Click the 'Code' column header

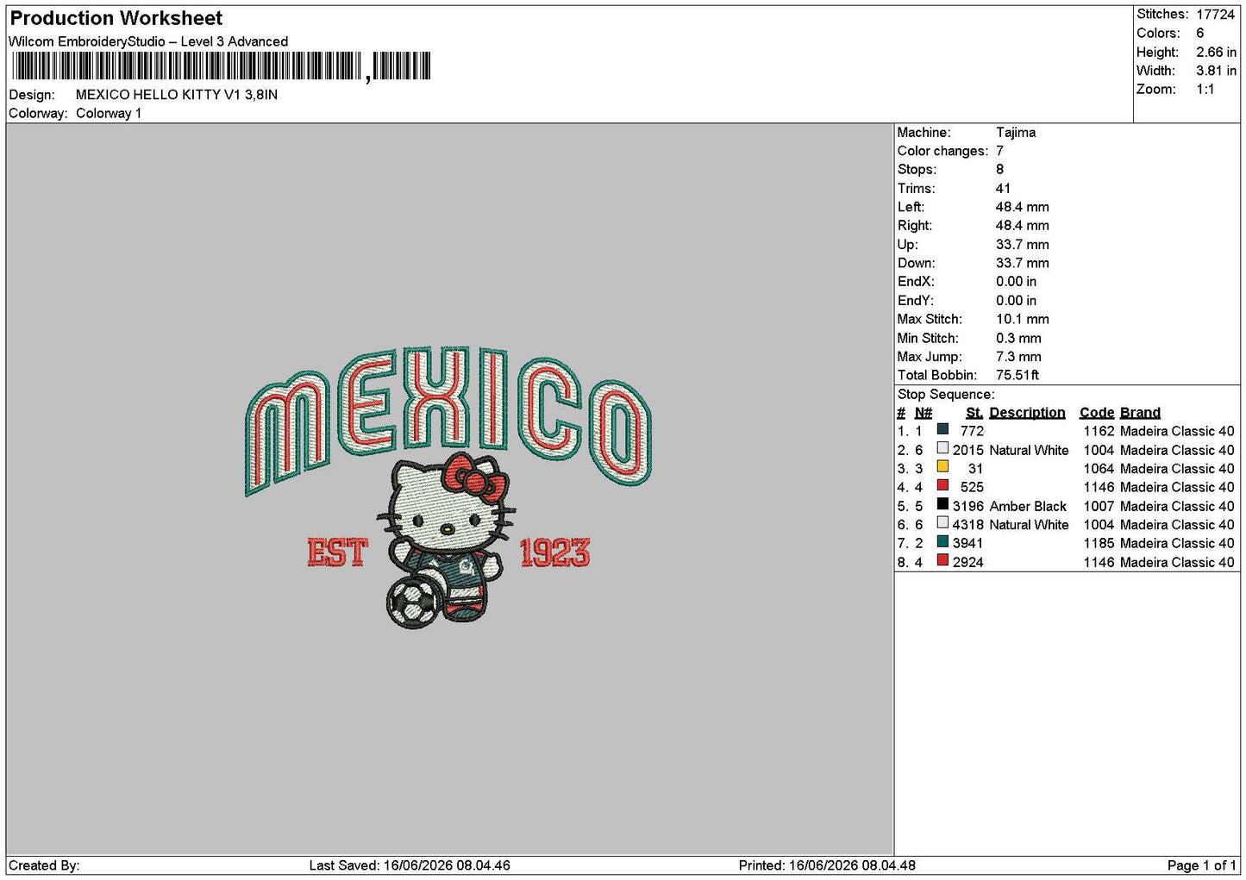pos(1097,413)
